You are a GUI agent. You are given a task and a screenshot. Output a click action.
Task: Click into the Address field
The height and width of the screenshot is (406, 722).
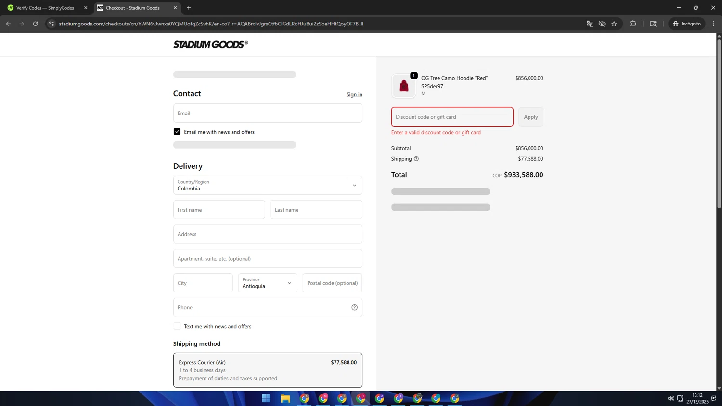pyautogui.click(x=268, y=234)
